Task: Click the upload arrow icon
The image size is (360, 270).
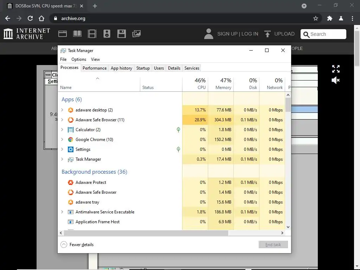Action: click(267, 34)
